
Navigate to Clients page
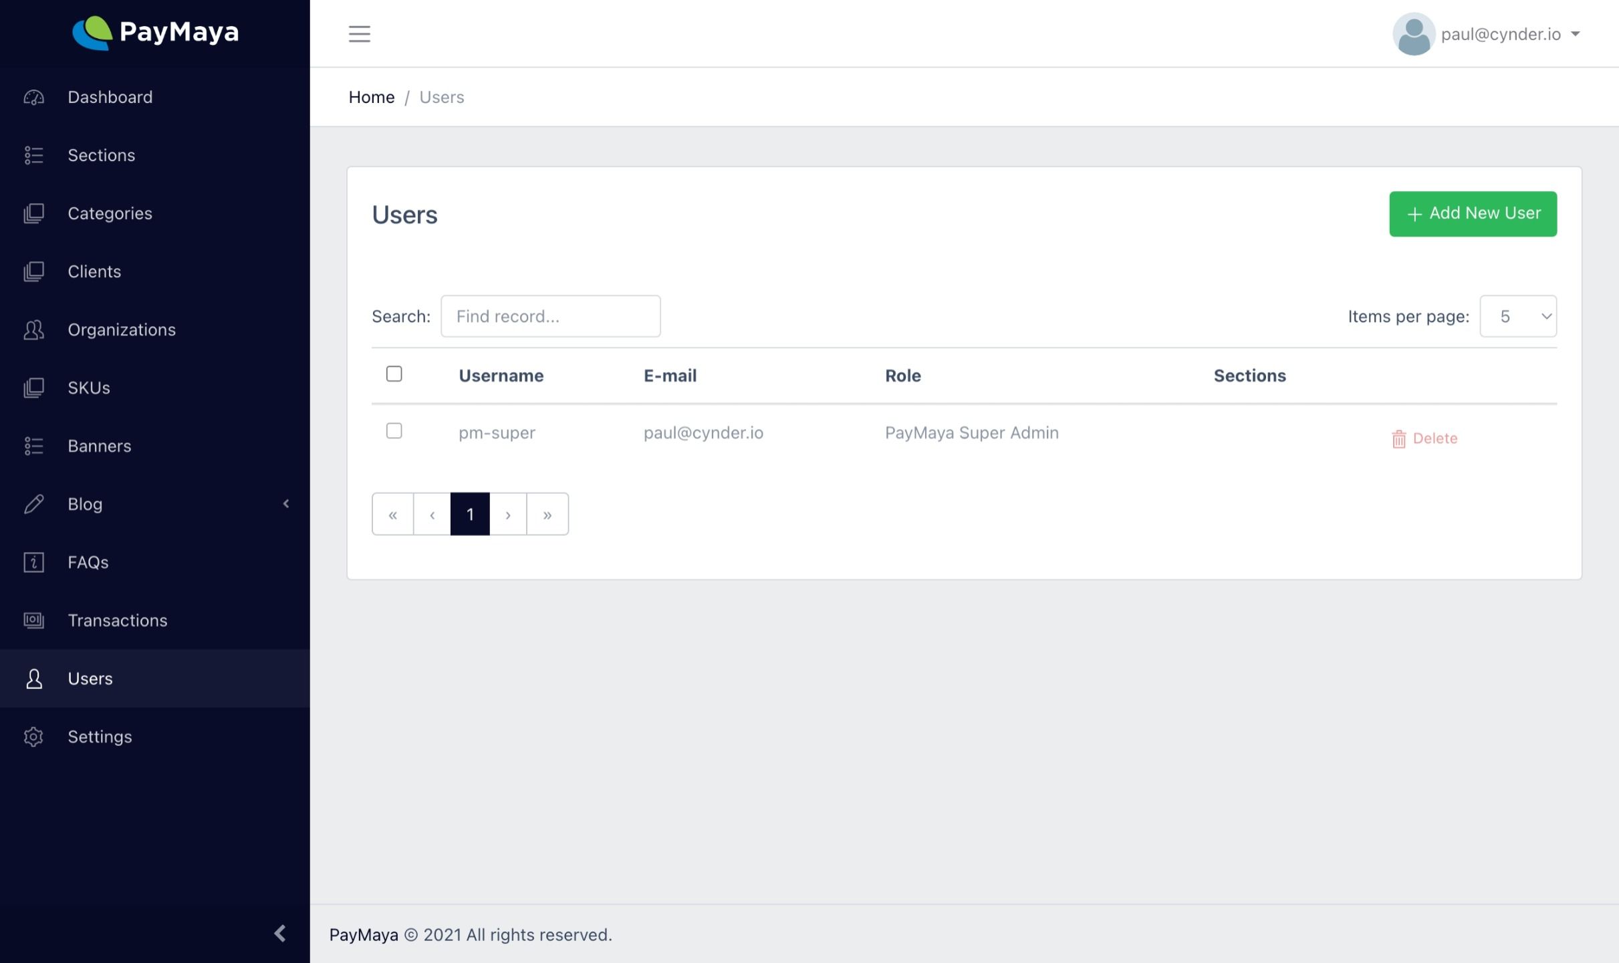(154, 271)
